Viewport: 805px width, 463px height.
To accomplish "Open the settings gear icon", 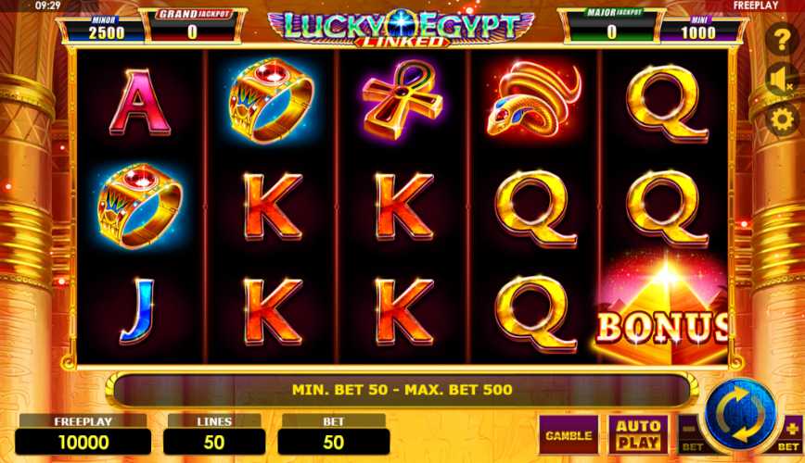I will point(782,120).
